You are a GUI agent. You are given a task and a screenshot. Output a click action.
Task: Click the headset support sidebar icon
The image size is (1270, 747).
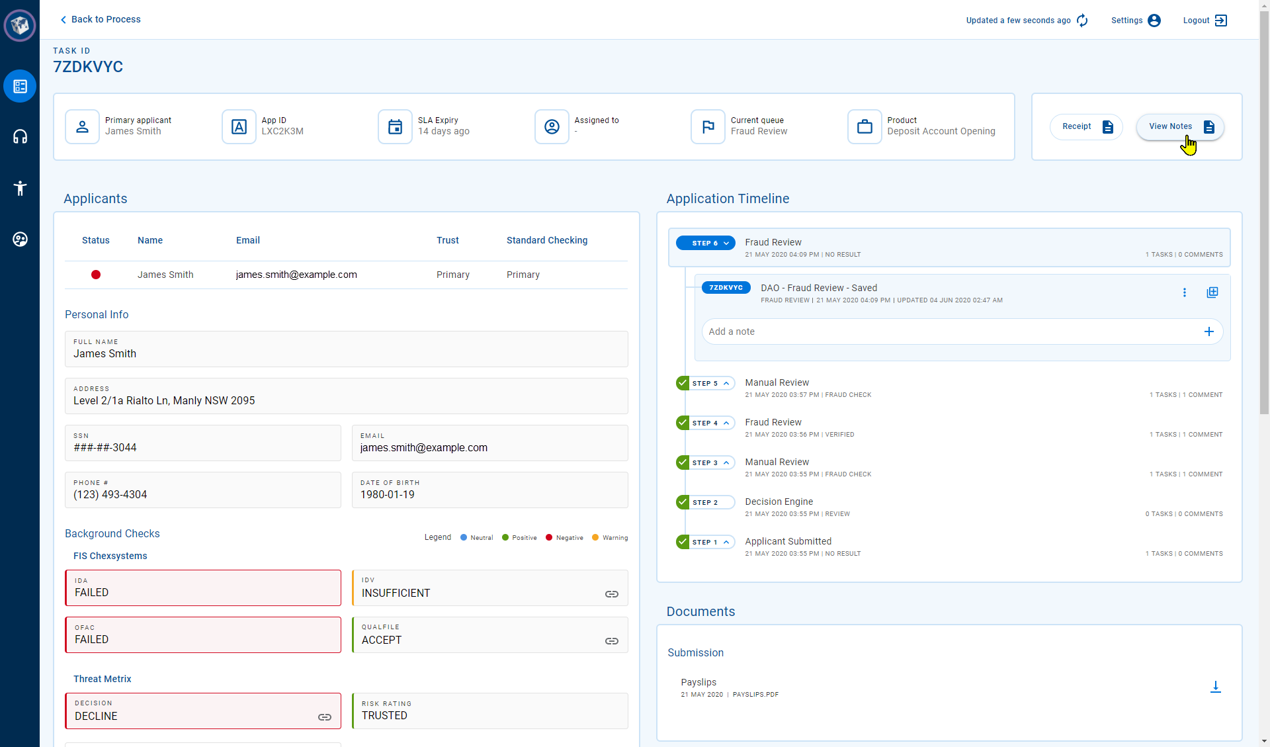[20, 137]
